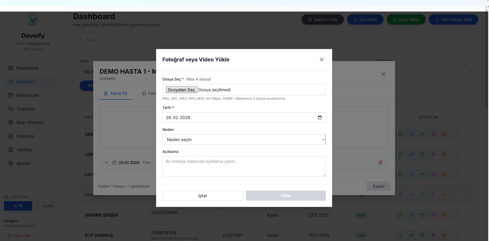Screen dimensions: 489x241
Task: Click the İptal button
Action: 202,196
